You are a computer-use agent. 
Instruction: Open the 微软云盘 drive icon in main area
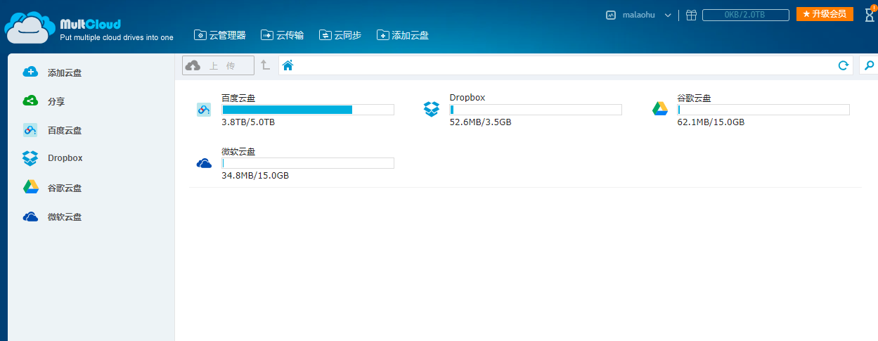click(204, 163)
